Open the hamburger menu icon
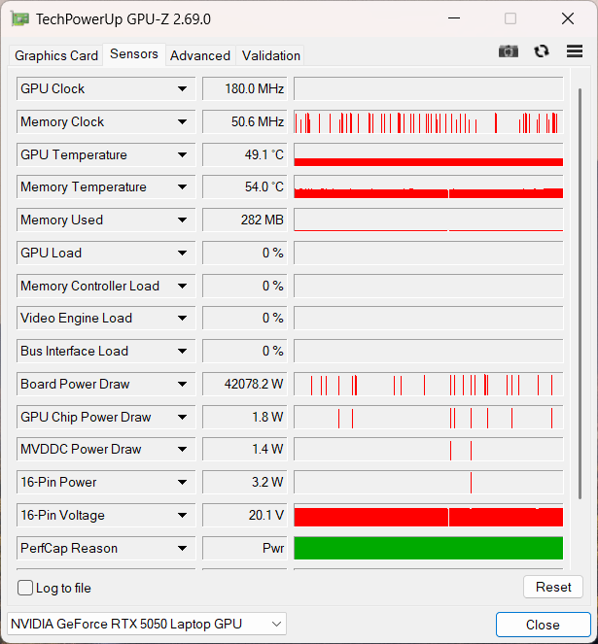The image size is (598, 644). pyautogui.click(x=574, y=51)
